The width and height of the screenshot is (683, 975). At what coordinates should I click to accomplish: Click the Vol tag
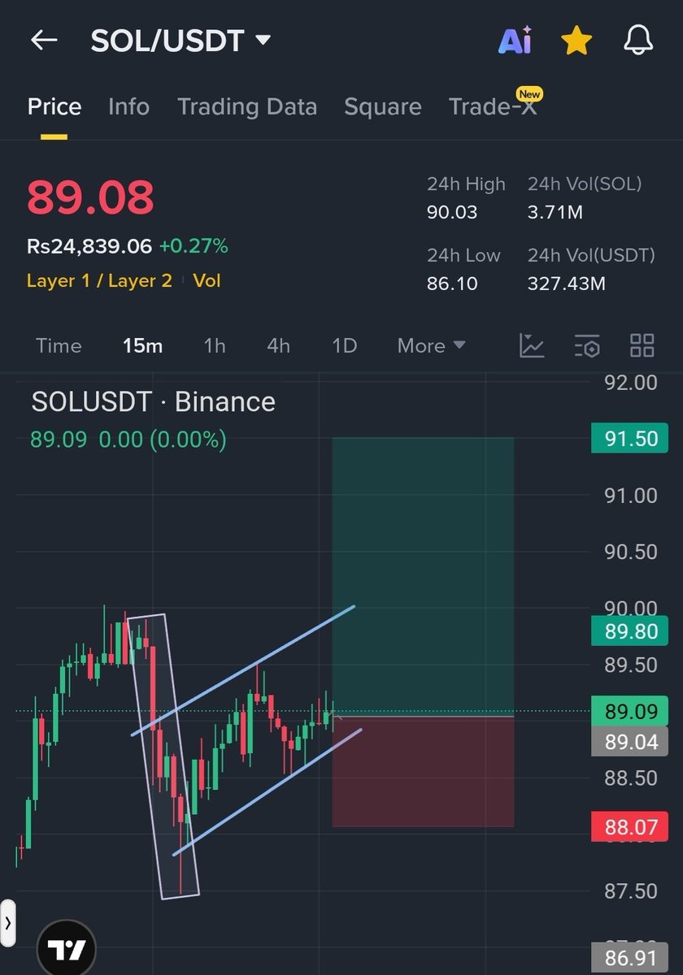[x=207, y=281]
